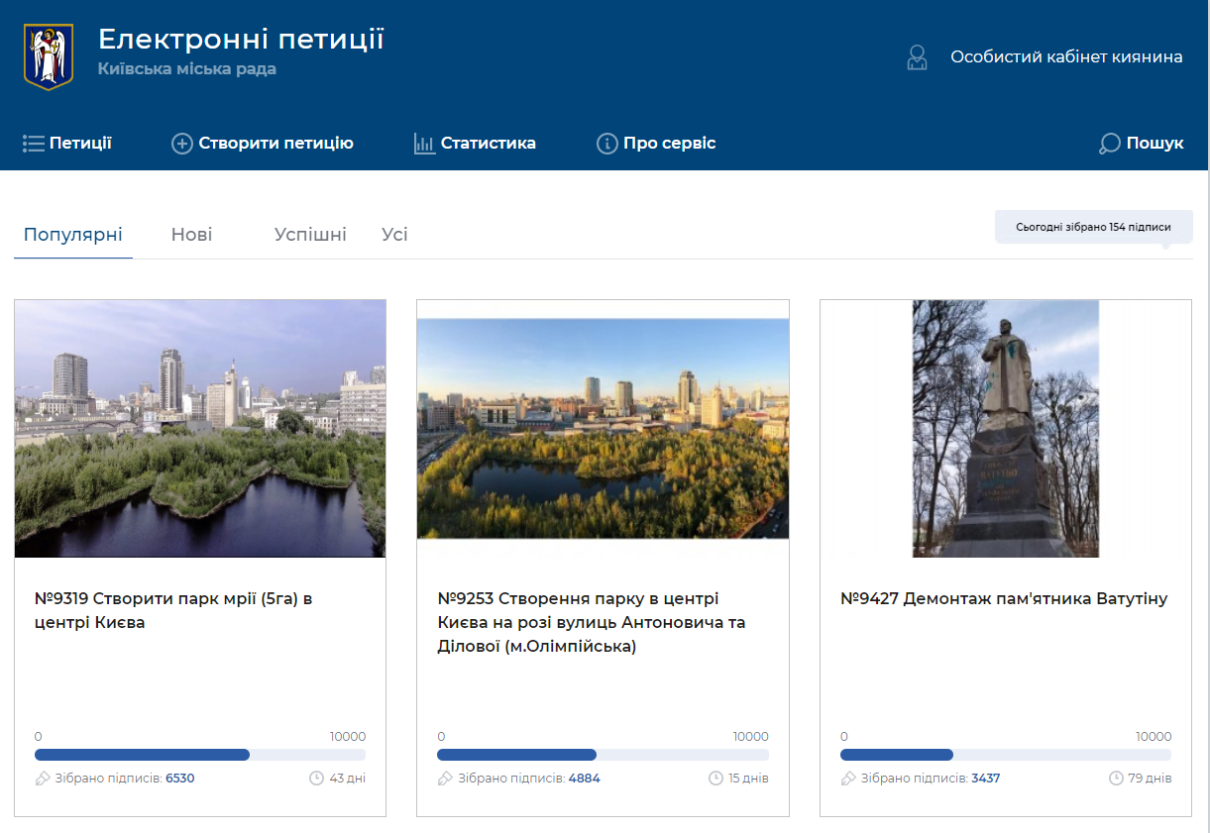1210x833 pixels.
Task: Click the plus circle icon for creating petition
Action: point(182,144)
